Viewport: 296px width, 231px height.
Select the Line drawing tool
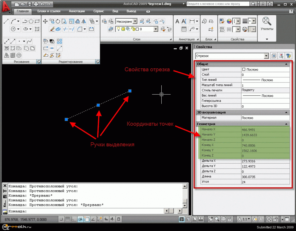(6, 21)
